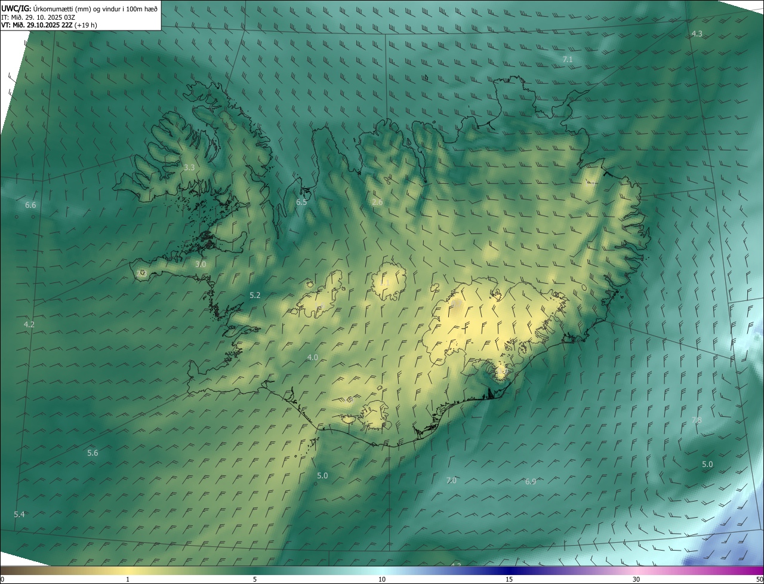Click the 0 tick label on the color scale
This screenshot has width=764, height=584.
click(x=2, y=580)
